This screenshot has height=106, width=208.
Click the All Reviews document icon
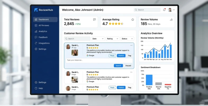point(36,25)
